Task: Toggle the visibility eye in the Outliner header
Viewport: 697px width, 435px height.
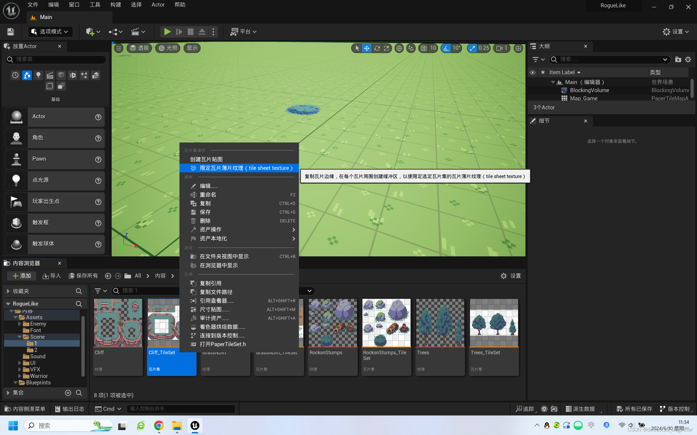Action: click(x=532, y=72)
